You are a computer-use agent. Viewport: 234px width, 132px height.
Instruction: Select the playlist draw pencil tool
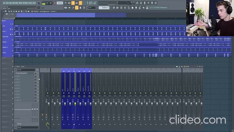9,11
